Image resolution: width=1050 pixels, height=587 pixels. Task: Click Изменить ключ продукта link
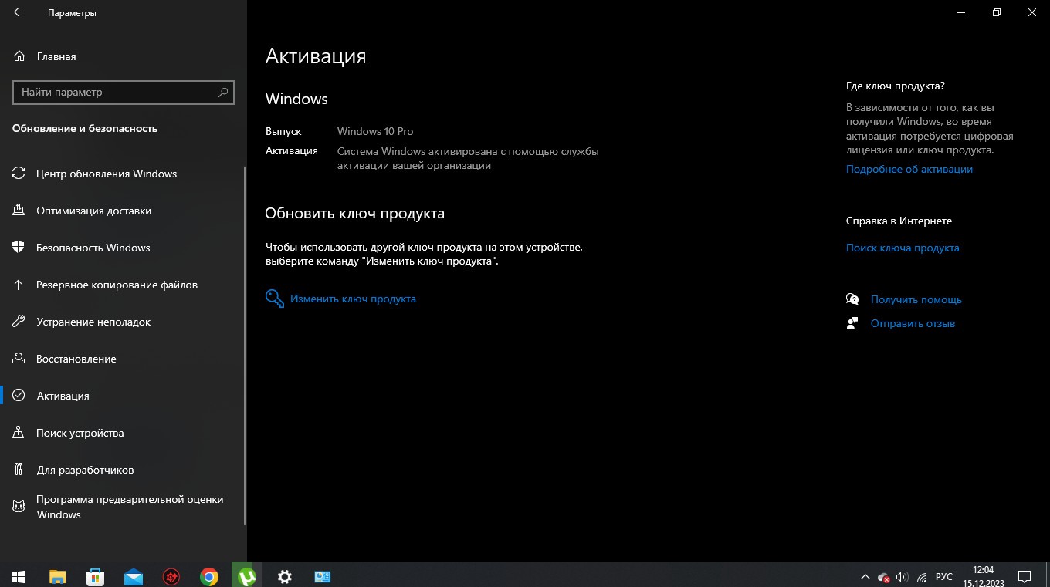(x=353, y=299)
